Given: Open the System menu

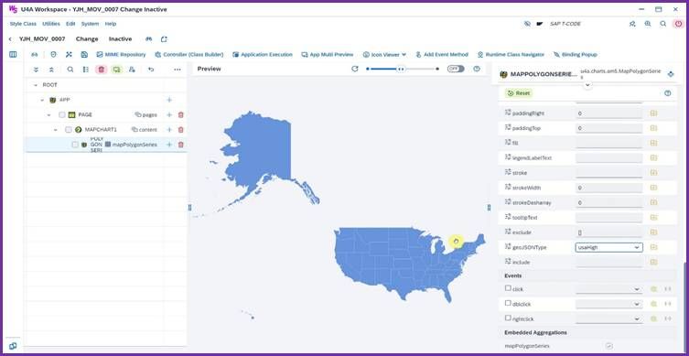Looking at the screenshot, I should tap(90, 24).
